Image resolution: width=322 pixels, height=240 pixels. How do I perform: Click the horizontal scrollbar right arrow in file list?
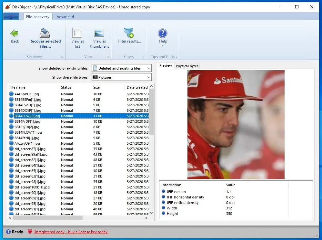tap(146, 218)
